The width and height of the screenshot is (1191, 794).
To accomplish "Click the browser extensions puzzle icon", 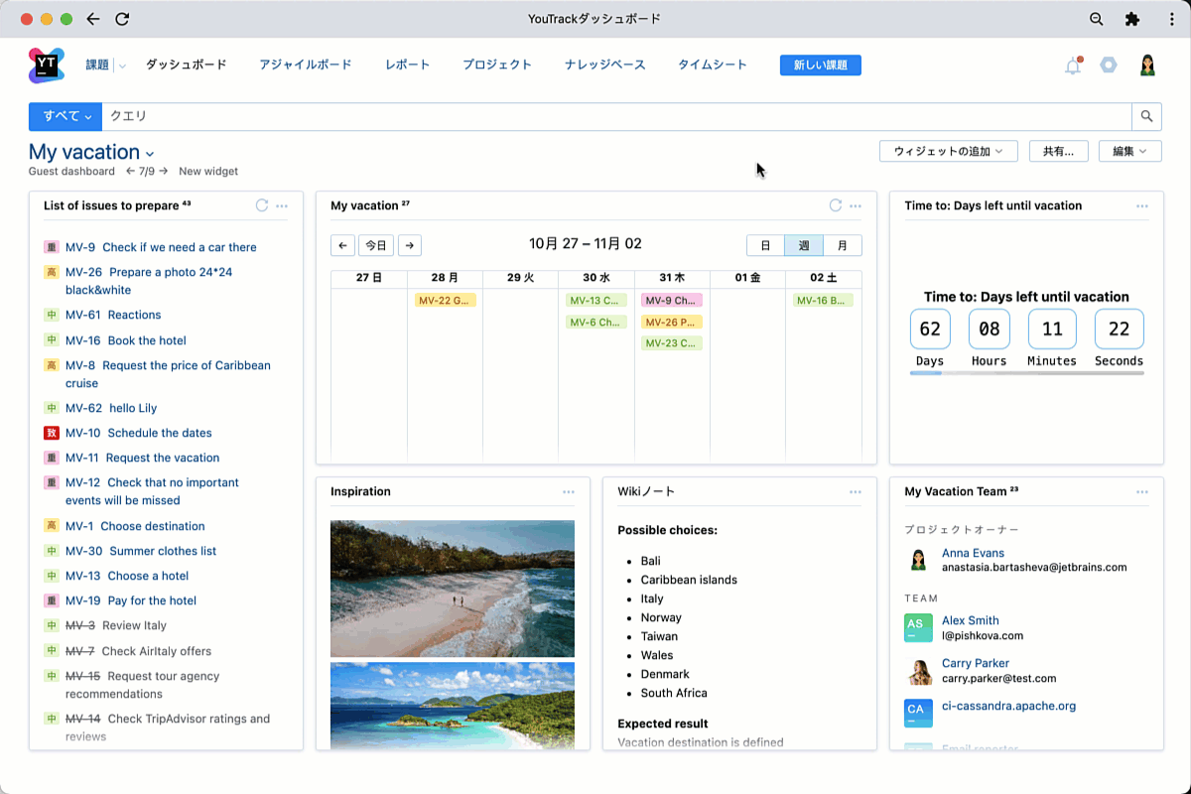I will click(x=1132, y=19).
